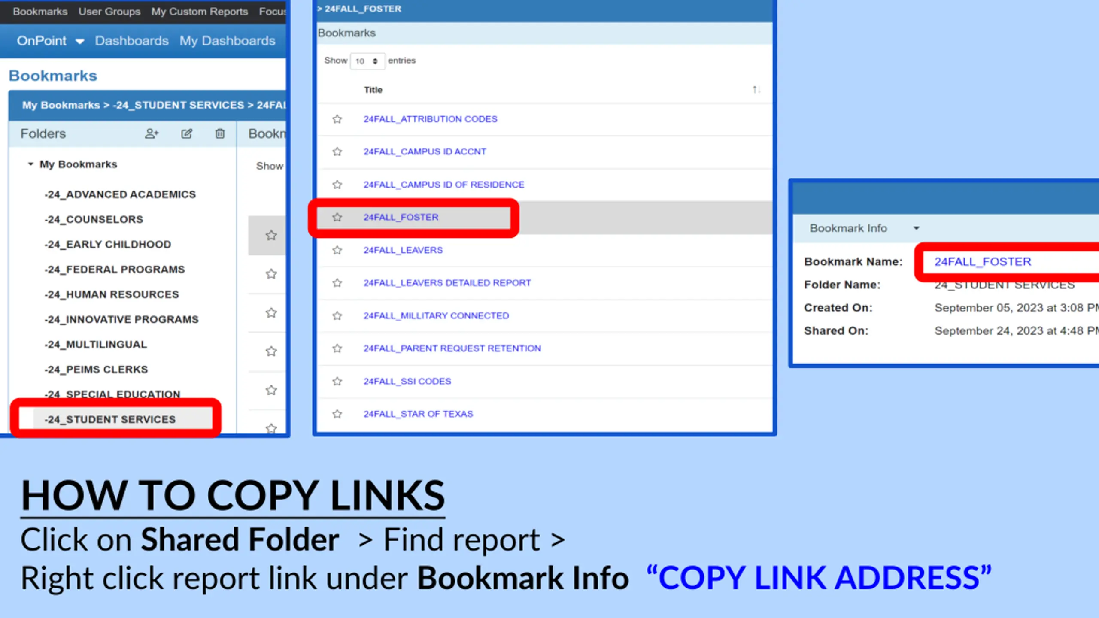Open the User Groups menu item
This screenshot has height=618, width=1099.
109,12
